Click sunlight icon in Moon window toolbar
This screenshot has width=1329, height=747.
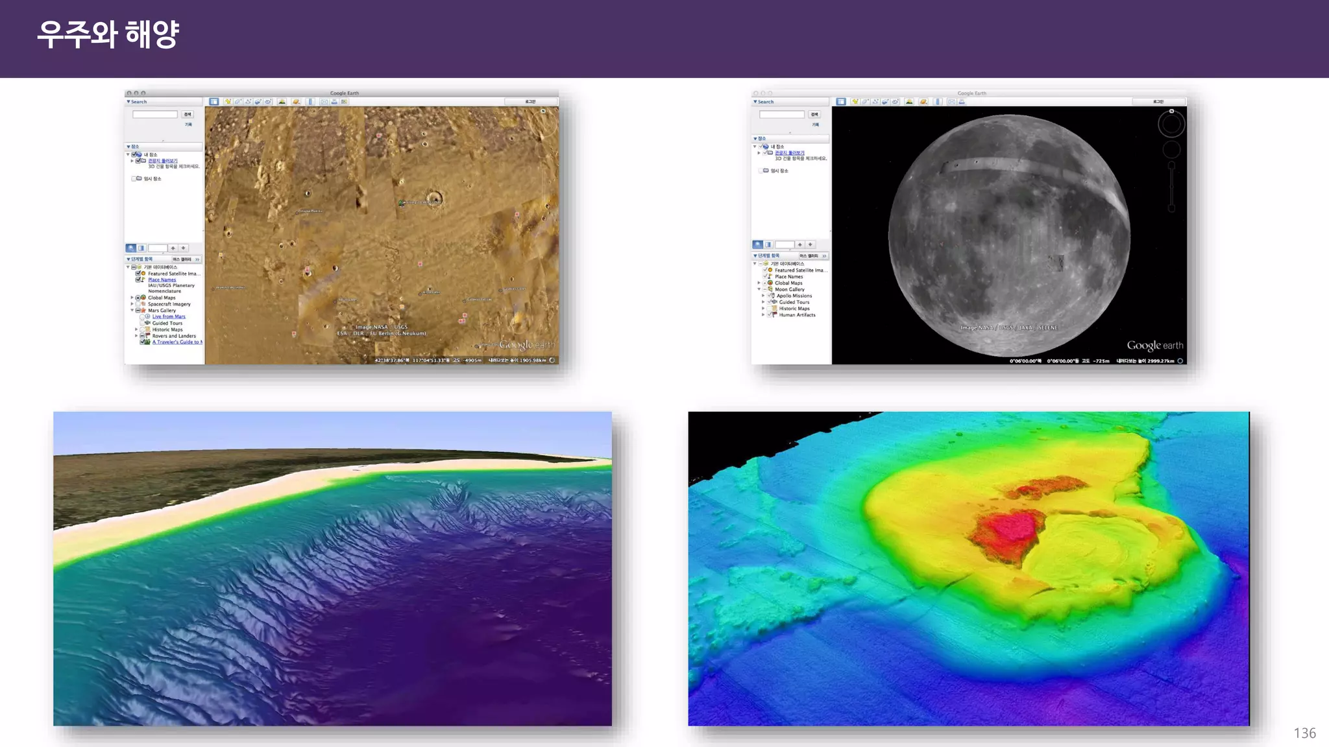point(909,102)
